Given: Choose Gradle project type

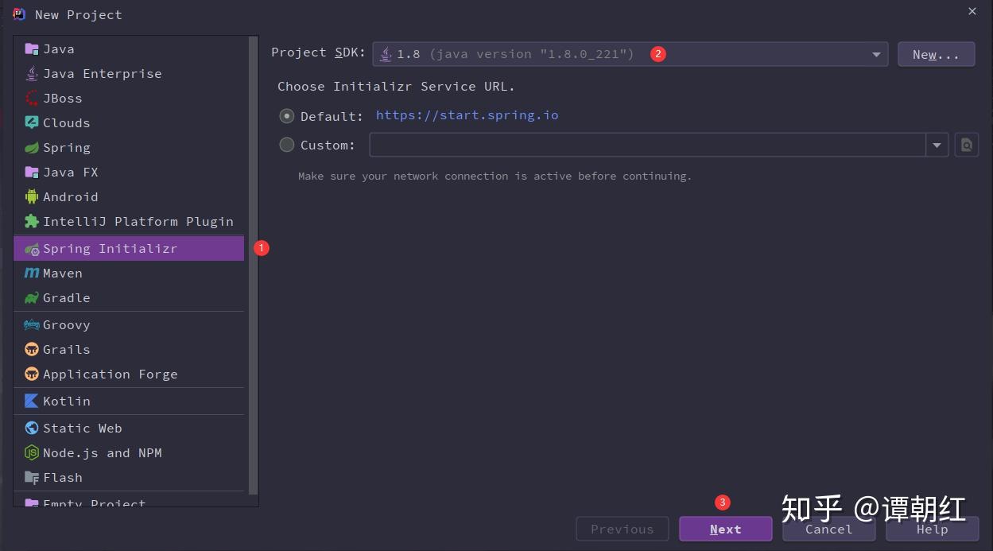Looking at the screenshot, I should click(x=129, y=297).
